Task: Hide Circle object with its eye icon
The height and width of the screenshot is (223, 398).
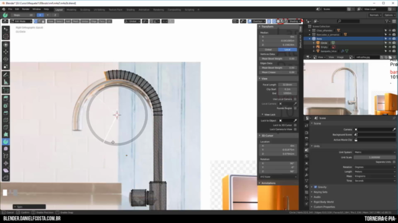Action: (x=390, y=43)
